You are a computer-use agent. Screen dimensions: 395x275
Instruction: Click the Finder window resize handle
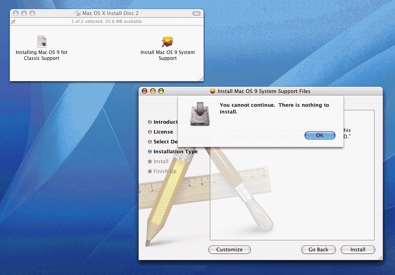coord(201,78)
